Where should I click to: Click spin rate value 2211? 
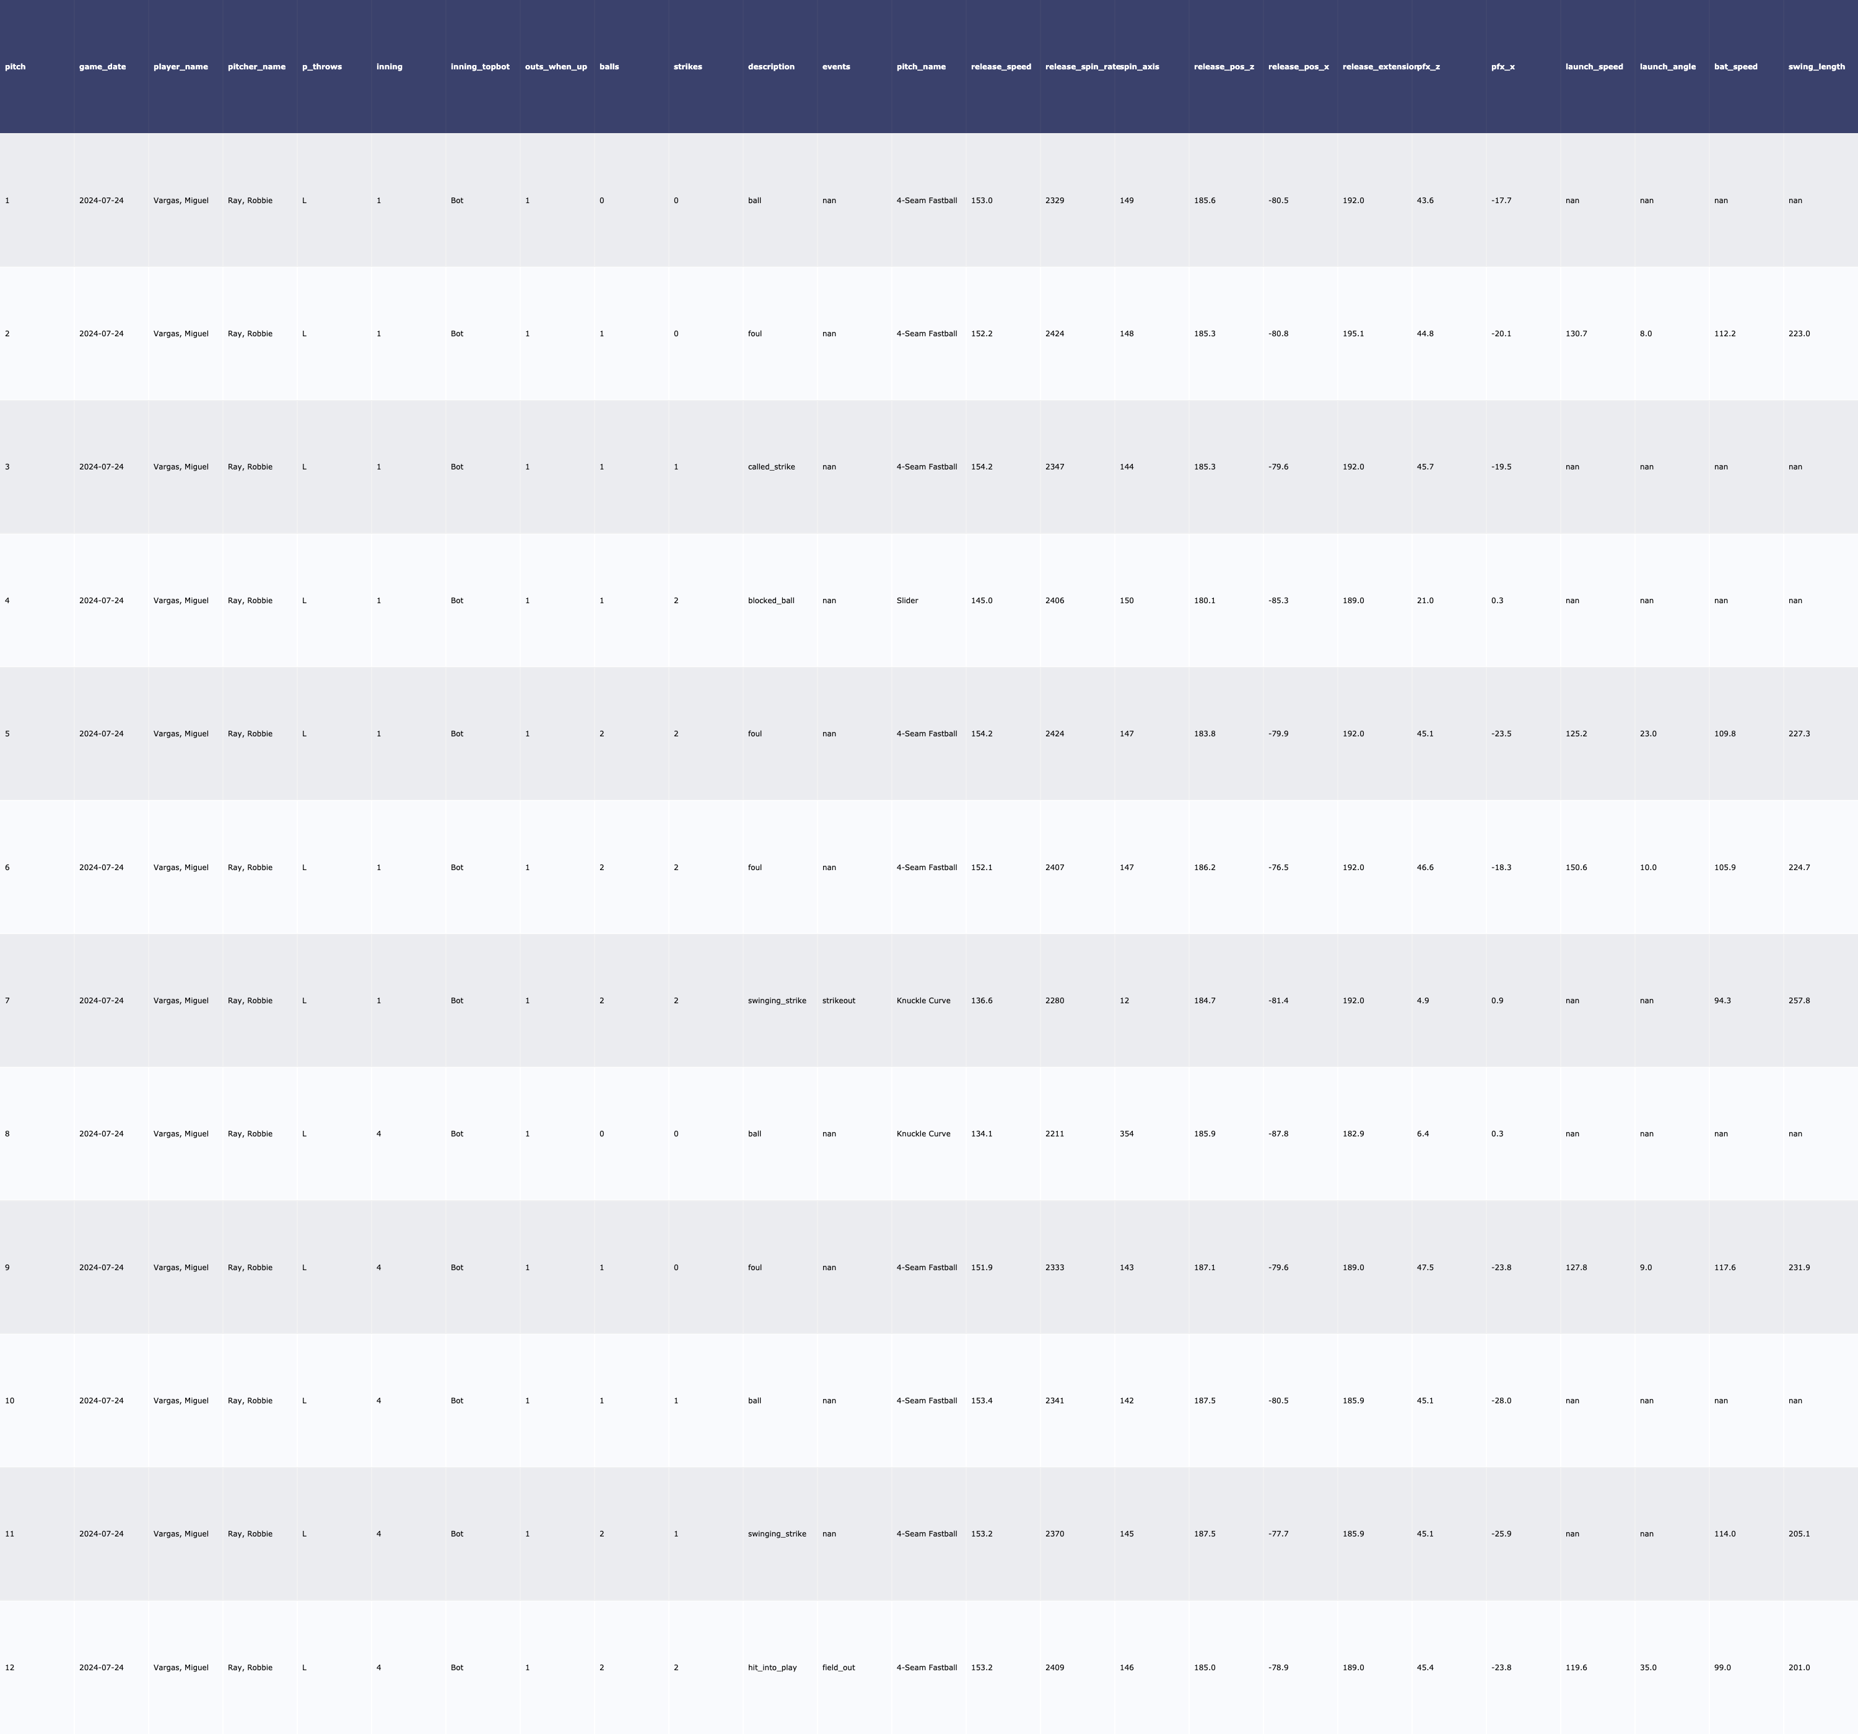pos(1054,1134)
